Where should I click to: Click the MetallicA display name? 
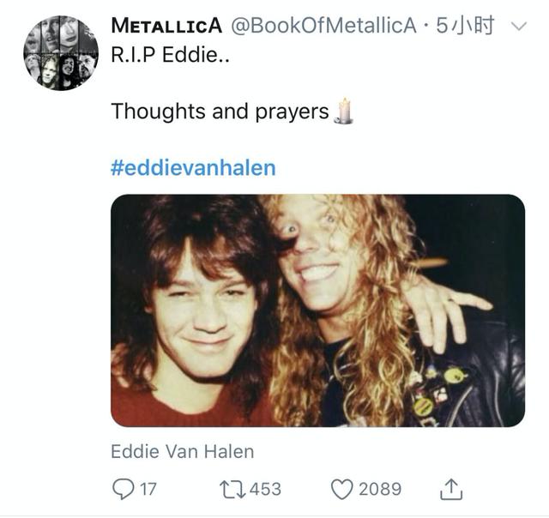click(x=166, y=26)
